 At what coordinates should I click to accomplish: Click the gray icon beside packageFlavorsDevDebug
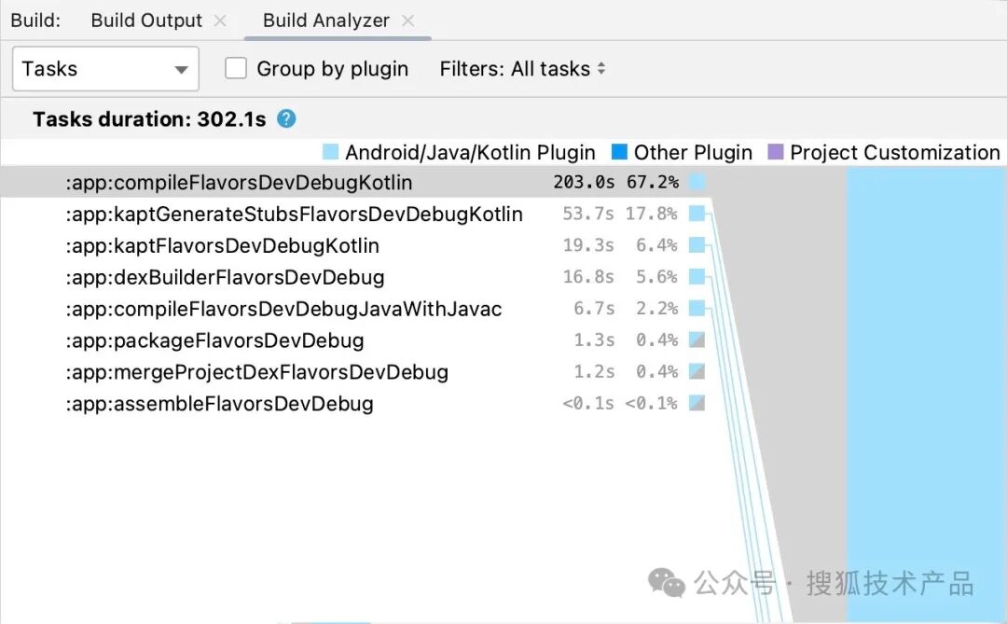(697, 340)
